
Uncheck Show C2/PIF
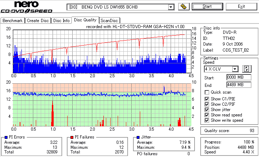(x=207, y=104)
